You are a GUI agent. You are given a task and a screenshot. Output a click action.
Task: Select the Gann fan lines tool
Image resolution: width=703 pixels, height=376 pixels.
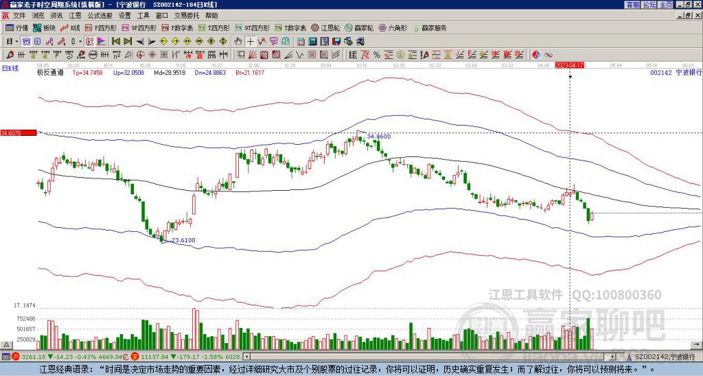tap(253, 55)
